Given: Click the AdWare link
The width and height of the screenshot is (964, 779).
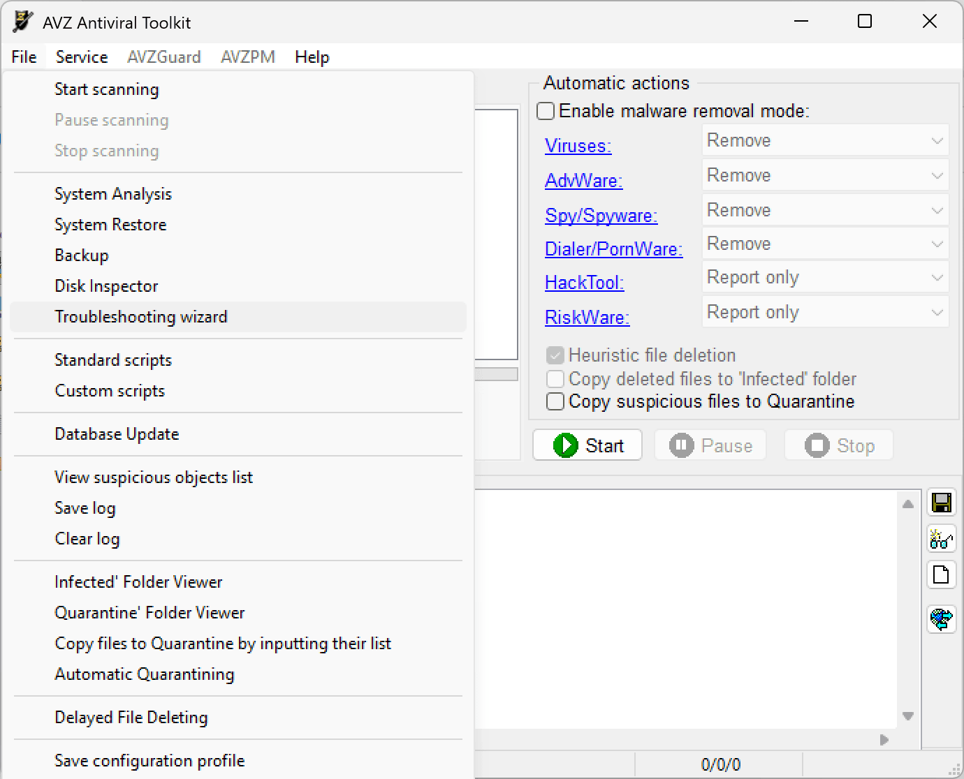Looking at the screenshot, I should (x=583, y=181).
